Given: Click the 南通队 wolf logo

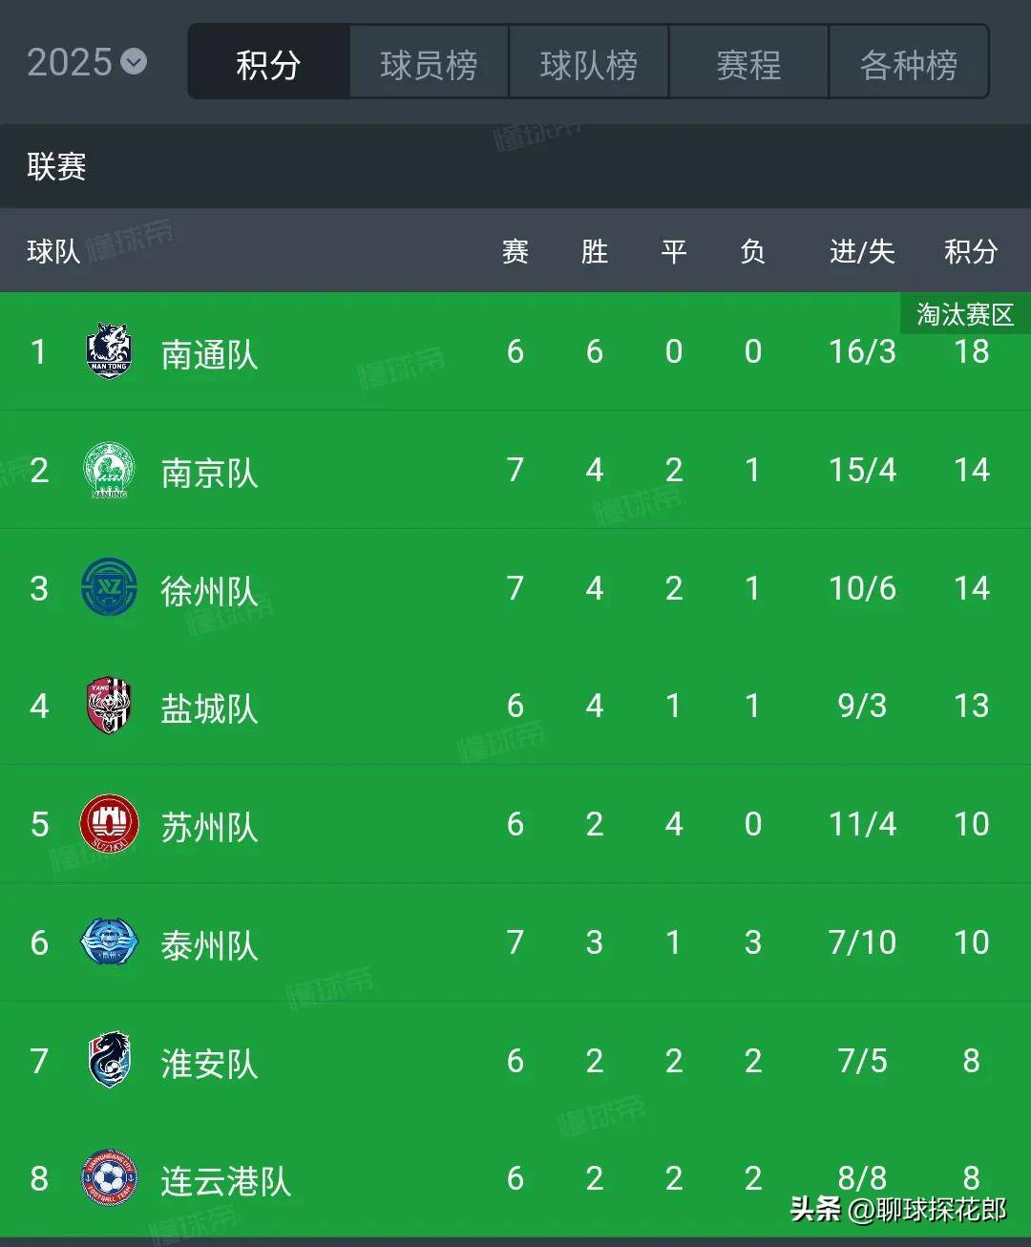Looking at the screenshot, I should (x=109, y=351).
